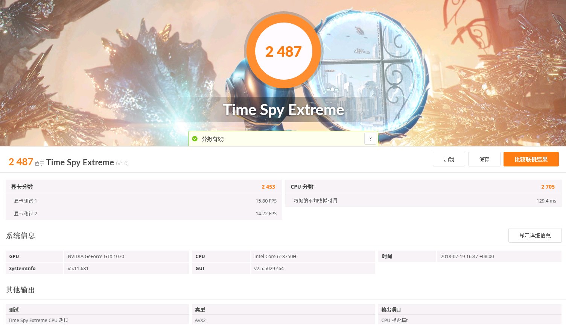Image resolution: width=566 pixels, height=328 pixels.
Task: Click the SystemInfo label
Action: [x=22, y=268]
